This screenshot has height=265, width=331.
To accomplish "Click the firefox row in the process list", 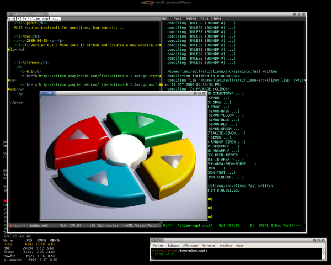I will [x=29, y=252].
